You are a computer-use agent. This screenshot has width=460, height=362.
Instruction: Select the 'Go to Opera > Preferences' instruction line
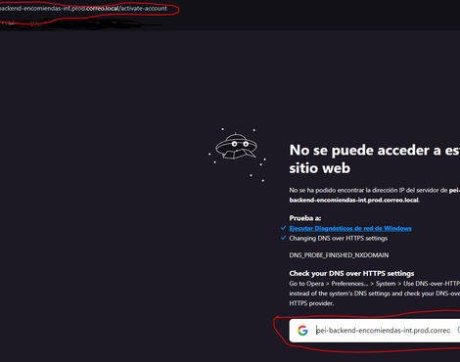tap(375, 284)
